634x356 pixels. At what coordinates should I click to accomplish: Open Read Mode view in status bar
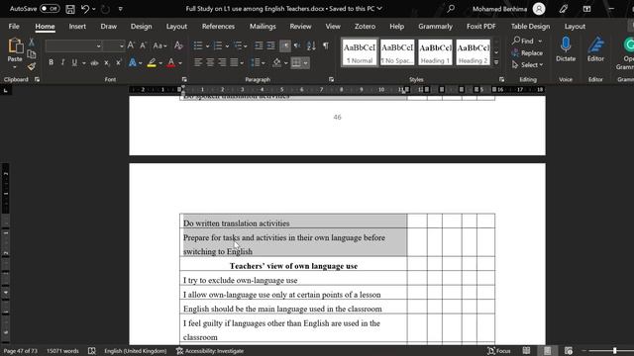(526, 351)
